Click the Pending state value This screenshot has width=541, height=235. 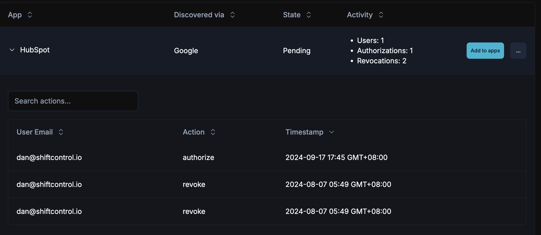[296, 51]
